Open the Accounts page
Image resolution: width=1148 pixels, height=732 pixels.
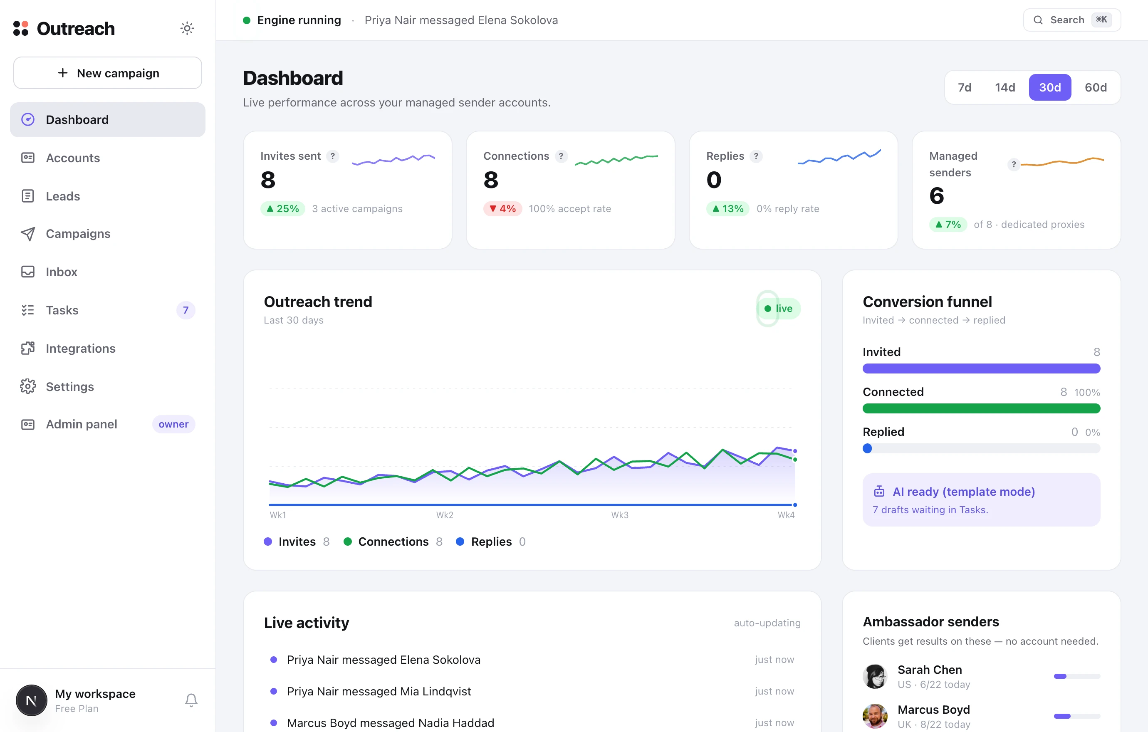click(x=108, y=158)
